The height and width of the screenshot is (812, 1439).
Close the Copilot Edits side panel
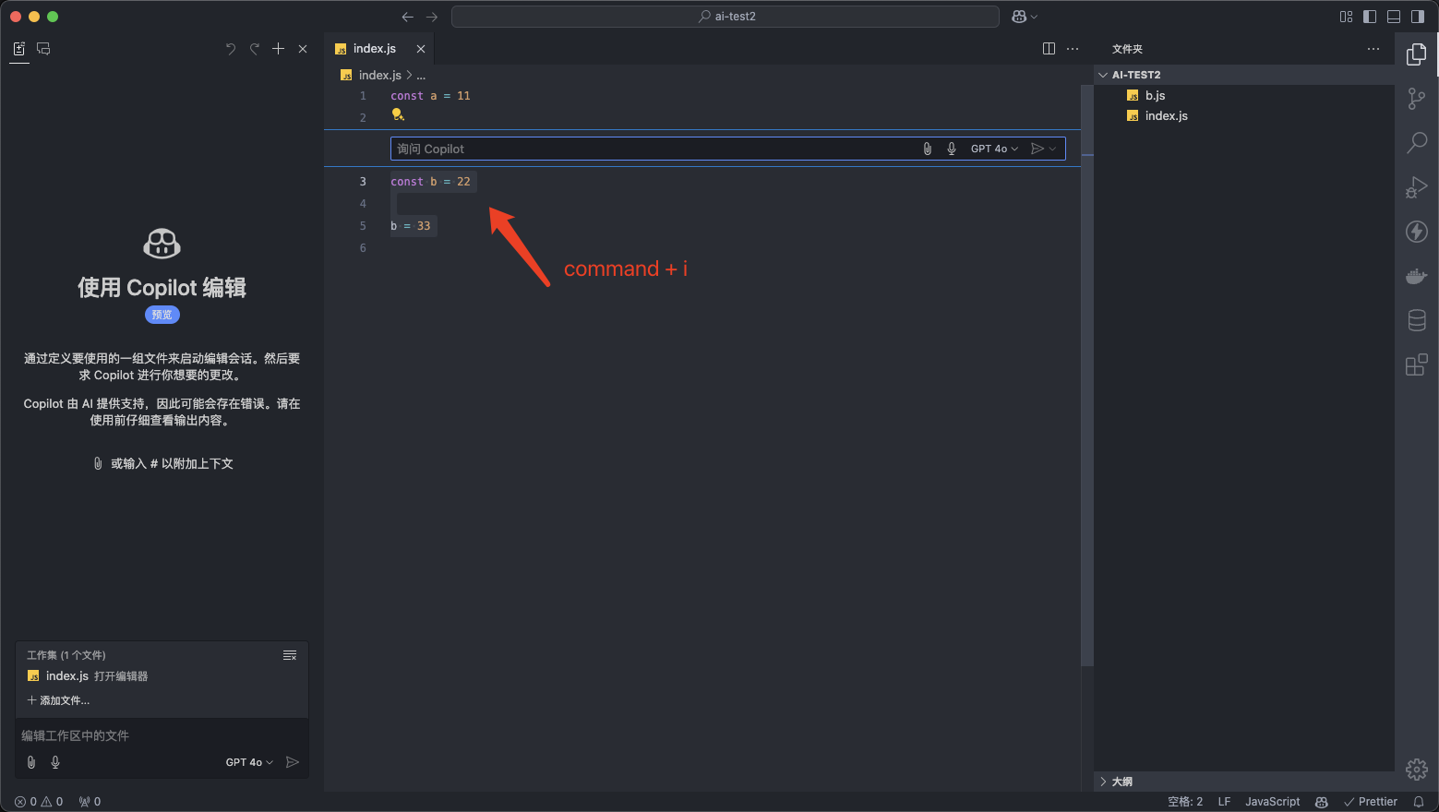tap(303, 49)
